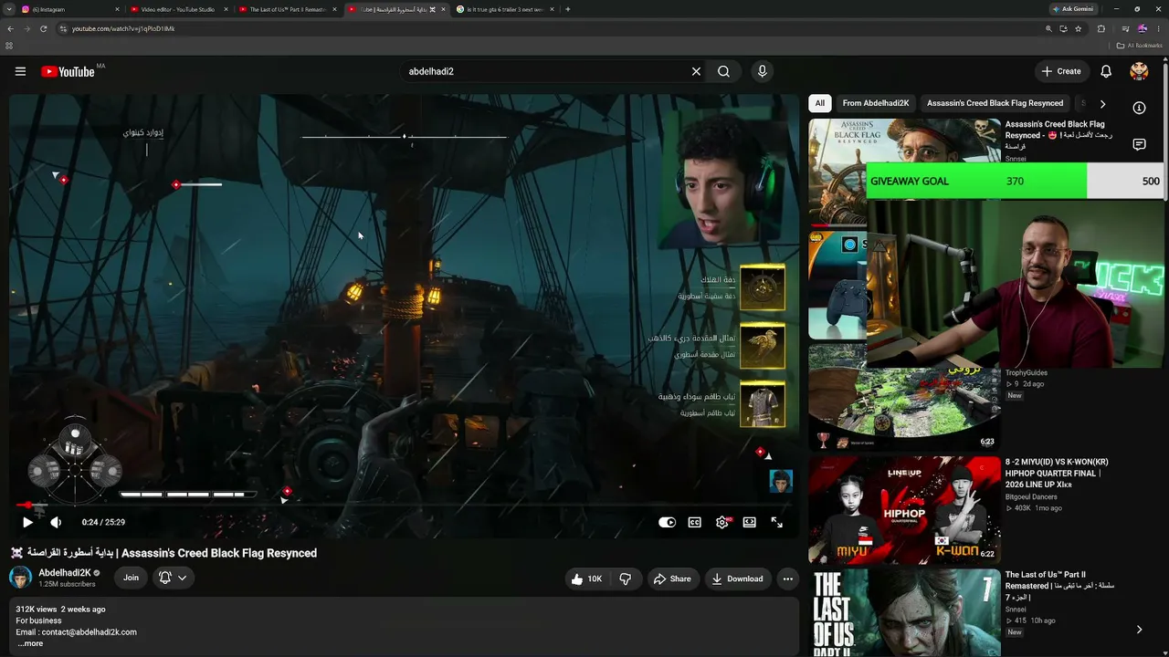Screen dimensions: 1169x657
Task: Open The Last of Us Part II Remastered title
Action: pyautogui.click(x=1059, y=586)
